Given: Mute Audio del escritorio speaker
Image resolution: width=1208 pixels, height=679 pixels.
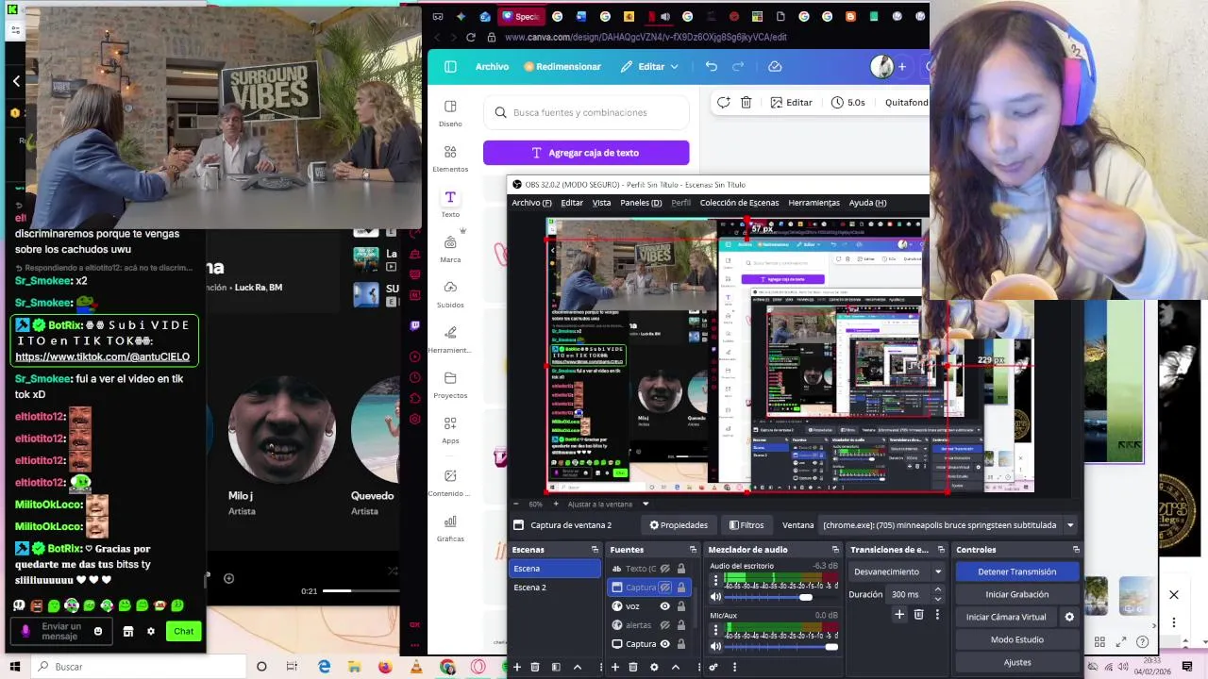Looking at the screenshot, I should point(715,597).
